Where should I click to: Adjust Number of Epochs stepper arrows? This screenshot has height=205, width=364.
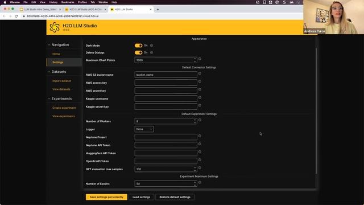[x=195, y=184]
